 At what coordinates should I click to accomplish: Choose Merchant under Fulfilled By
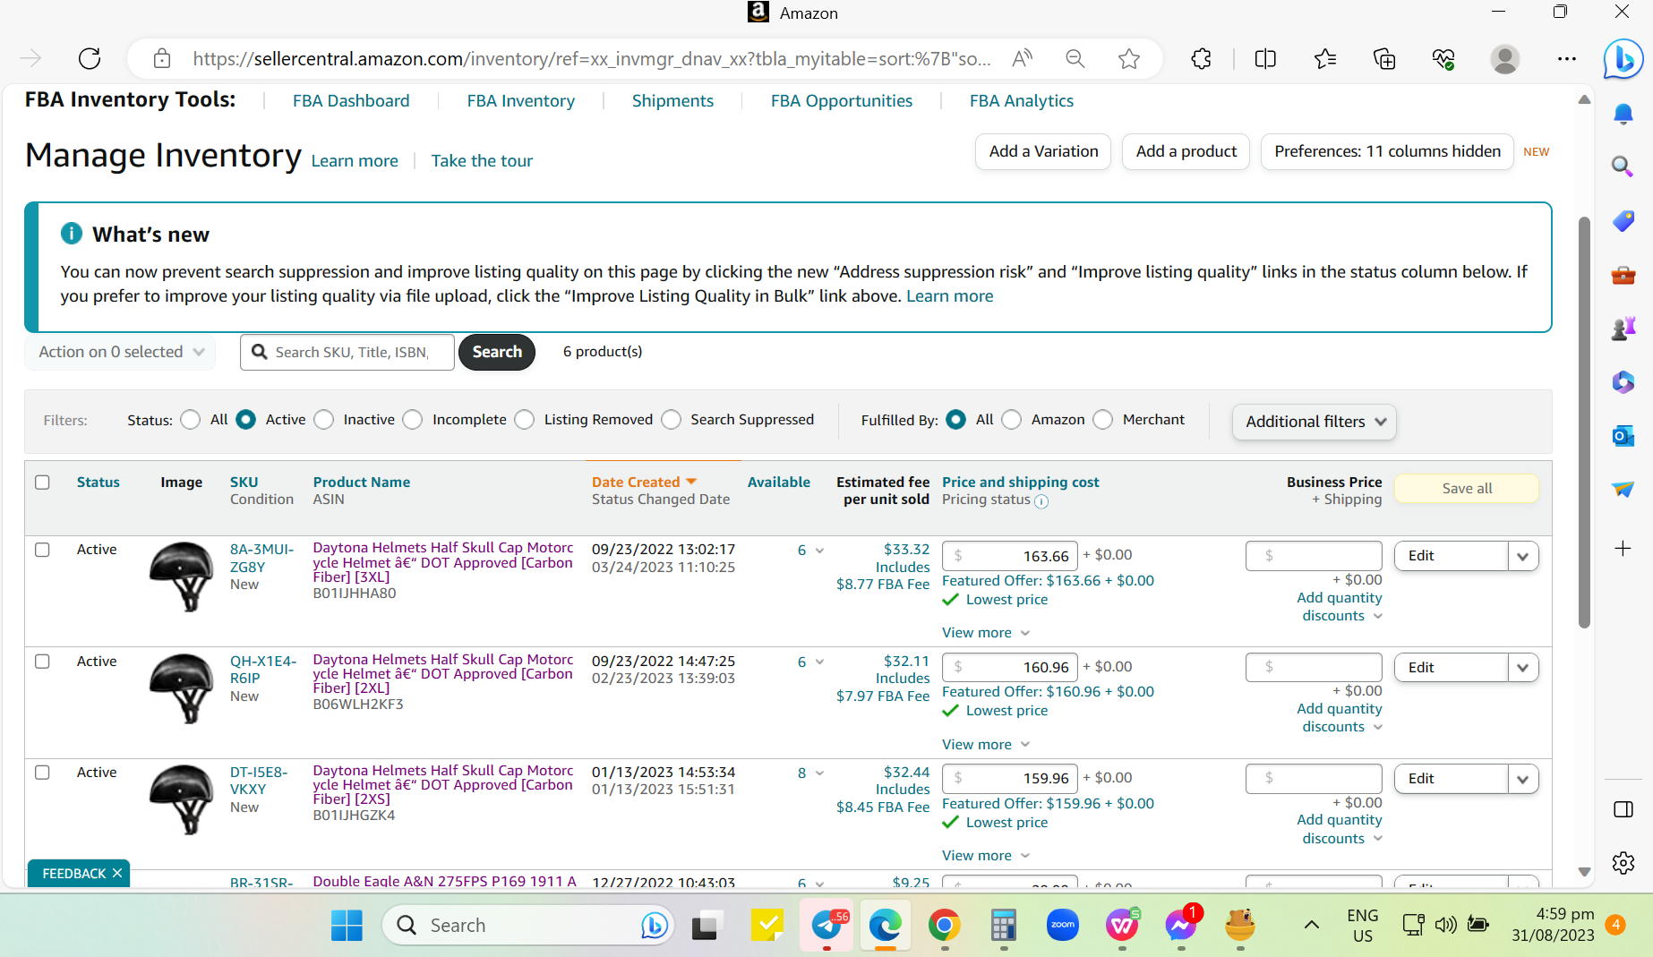tap(1103, 420)
